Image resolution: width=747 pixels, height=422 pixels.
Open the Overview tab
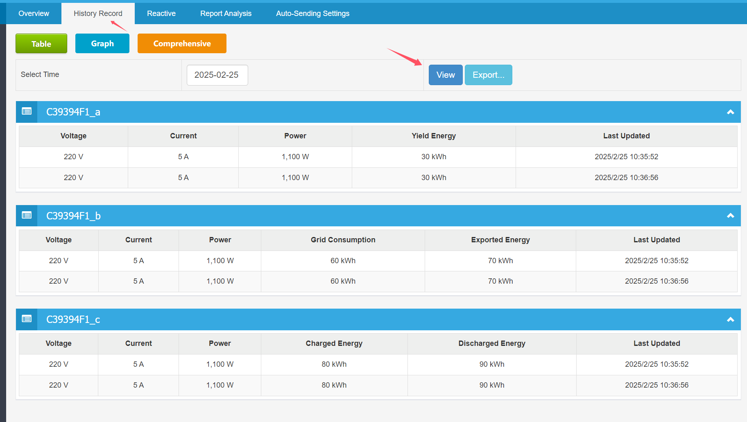[x=34, y=14]
